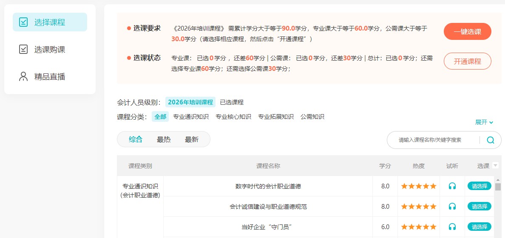
Task: Click the 选择课程 checklist icon
Action: coord(23,22)
